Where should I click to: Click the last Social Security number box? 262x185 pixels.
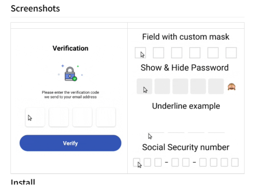point(235,162)
